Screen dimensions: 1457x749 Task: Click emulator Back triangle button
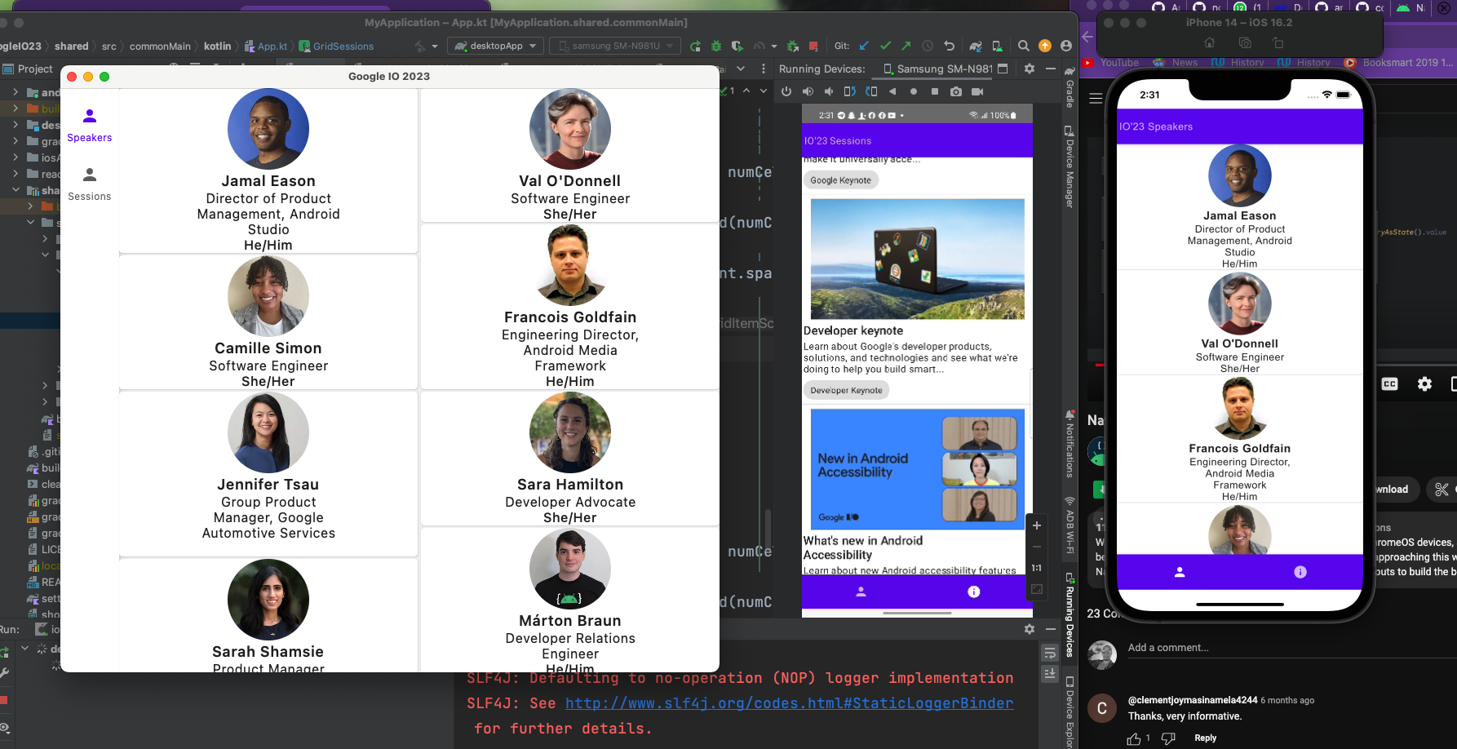(892, 91)
